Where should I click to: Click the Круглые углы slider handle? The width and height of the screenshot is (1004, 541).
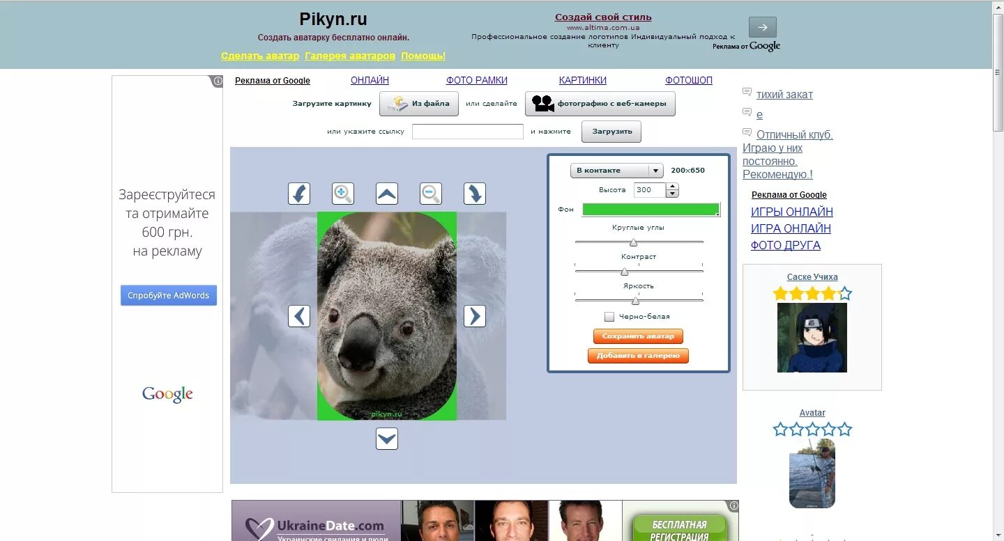click(633, 242)
